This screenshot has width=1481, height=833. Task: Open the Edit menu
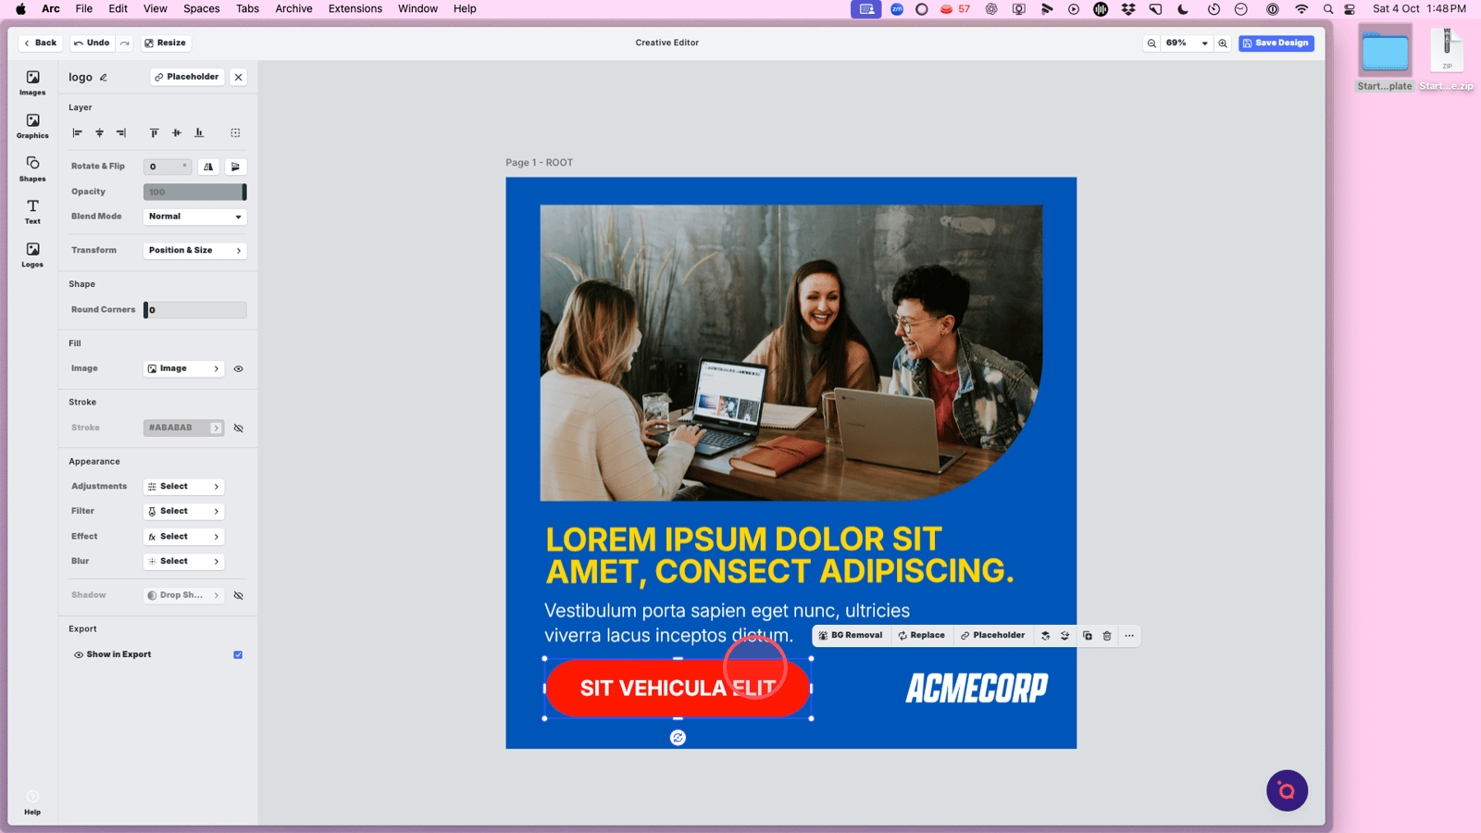pyautogui.click(x=118, y=8)
